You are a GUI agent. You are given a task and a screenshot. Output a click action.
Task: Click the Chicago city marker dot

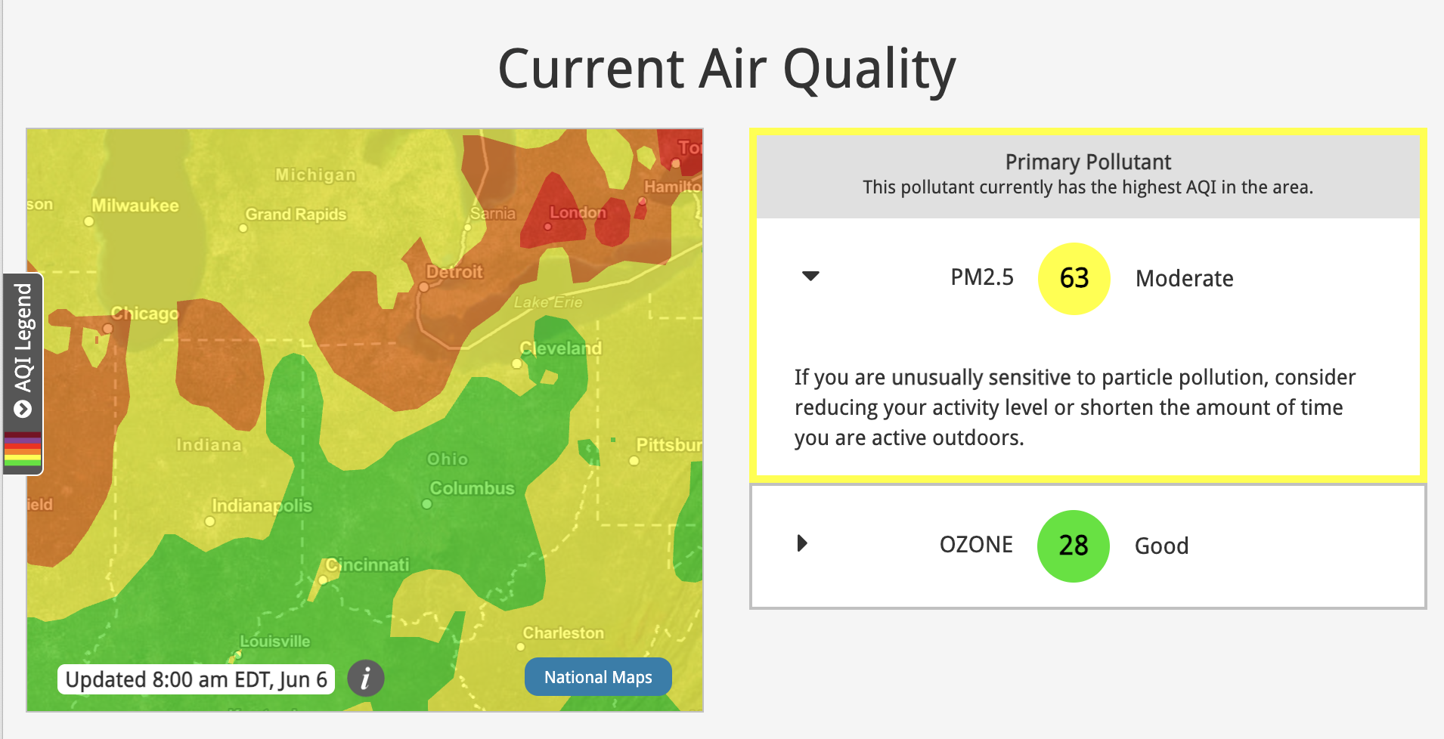pyautogui.click(x=107, y=329)
